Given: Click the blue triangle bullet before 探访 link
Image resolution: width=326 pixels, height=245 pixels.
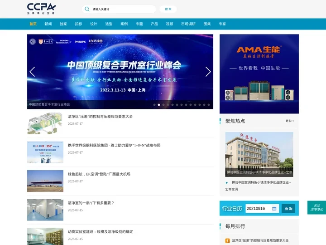Looking at the screenshot, I should pos(227,183).
